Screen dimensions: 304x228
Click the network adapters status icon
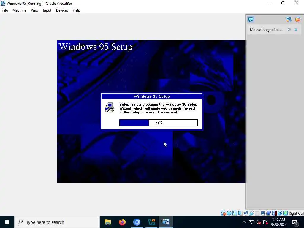tap(246, 213)
